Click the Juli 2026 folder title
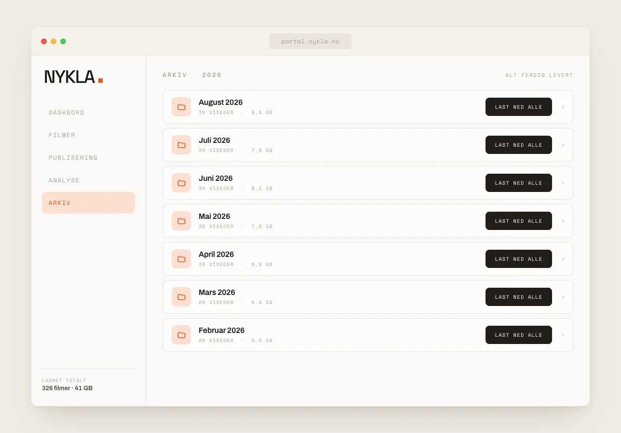The height and width of the screenshot is (433, 621). click(x=214, y=140)
